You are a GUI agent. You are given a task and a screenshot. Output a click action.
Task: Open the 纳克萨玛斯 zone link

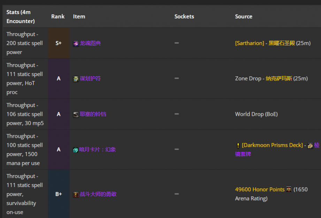click(x=279, y=78)
